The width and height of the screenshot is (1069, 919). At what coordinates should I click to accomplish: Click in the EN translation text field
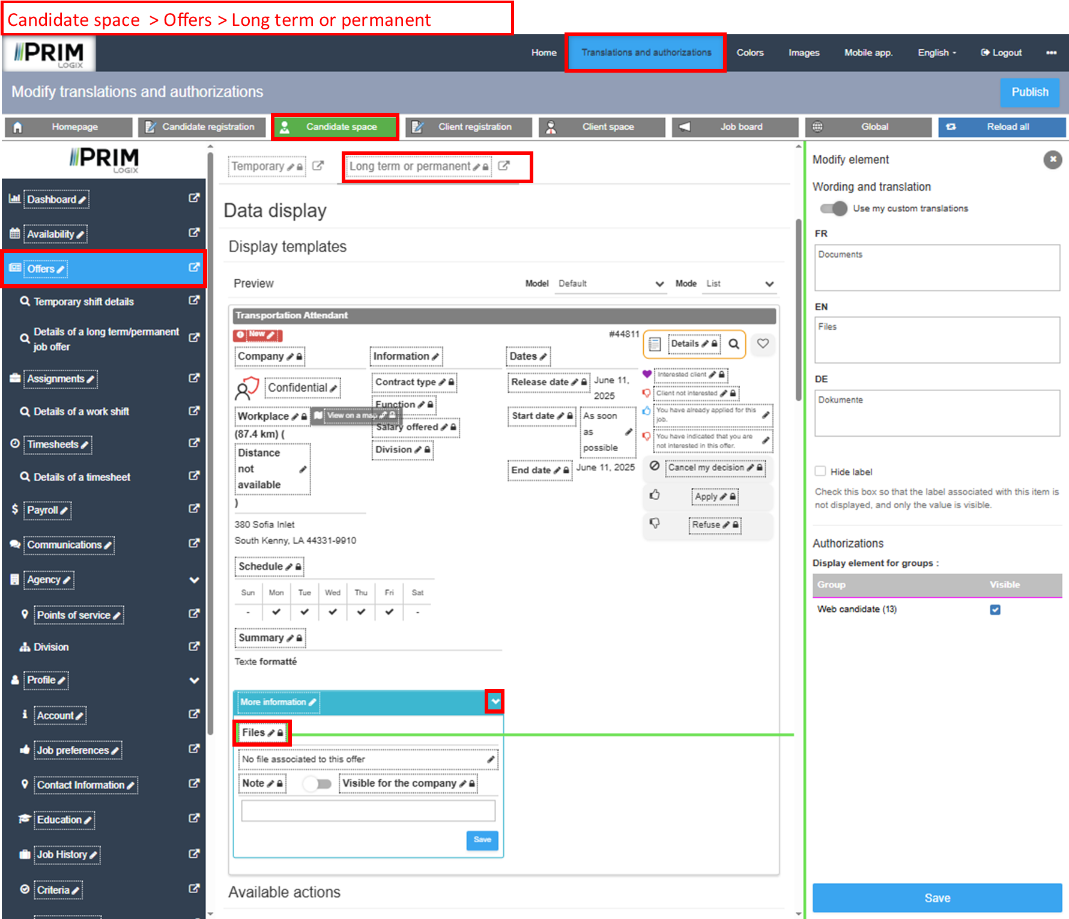pos(937,341)
